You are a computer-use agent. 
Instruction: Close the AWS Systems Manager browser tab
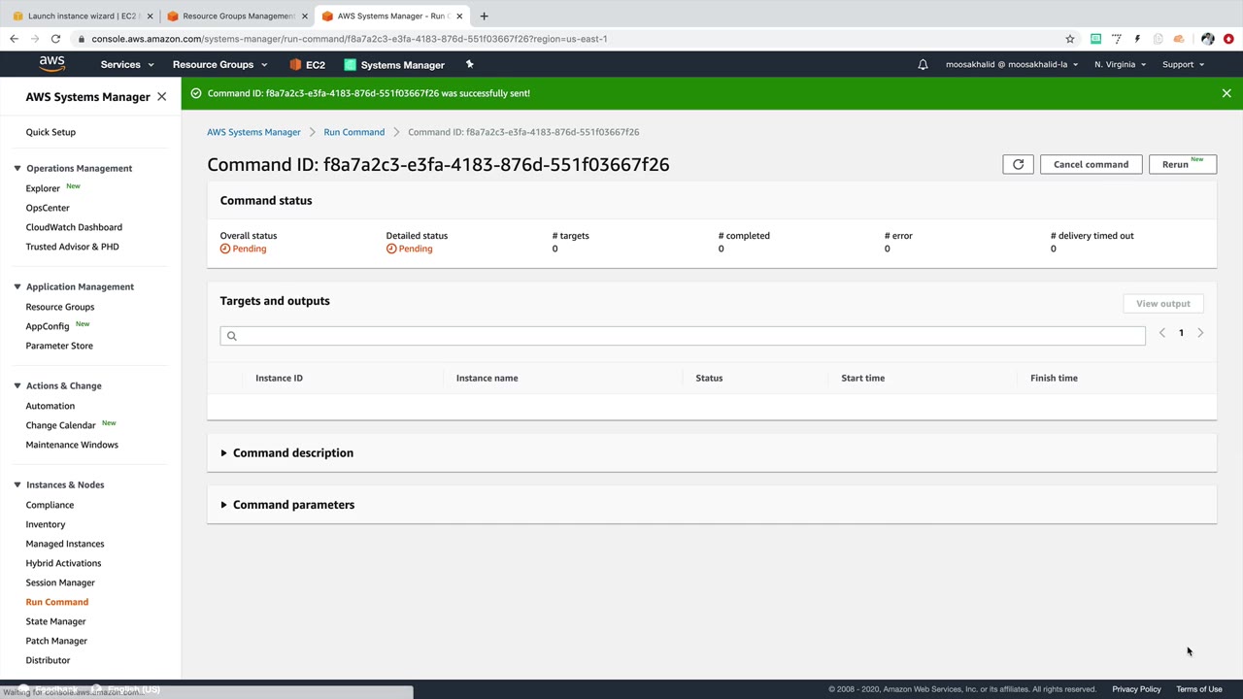pyautogui.click(x=459, y=16)
